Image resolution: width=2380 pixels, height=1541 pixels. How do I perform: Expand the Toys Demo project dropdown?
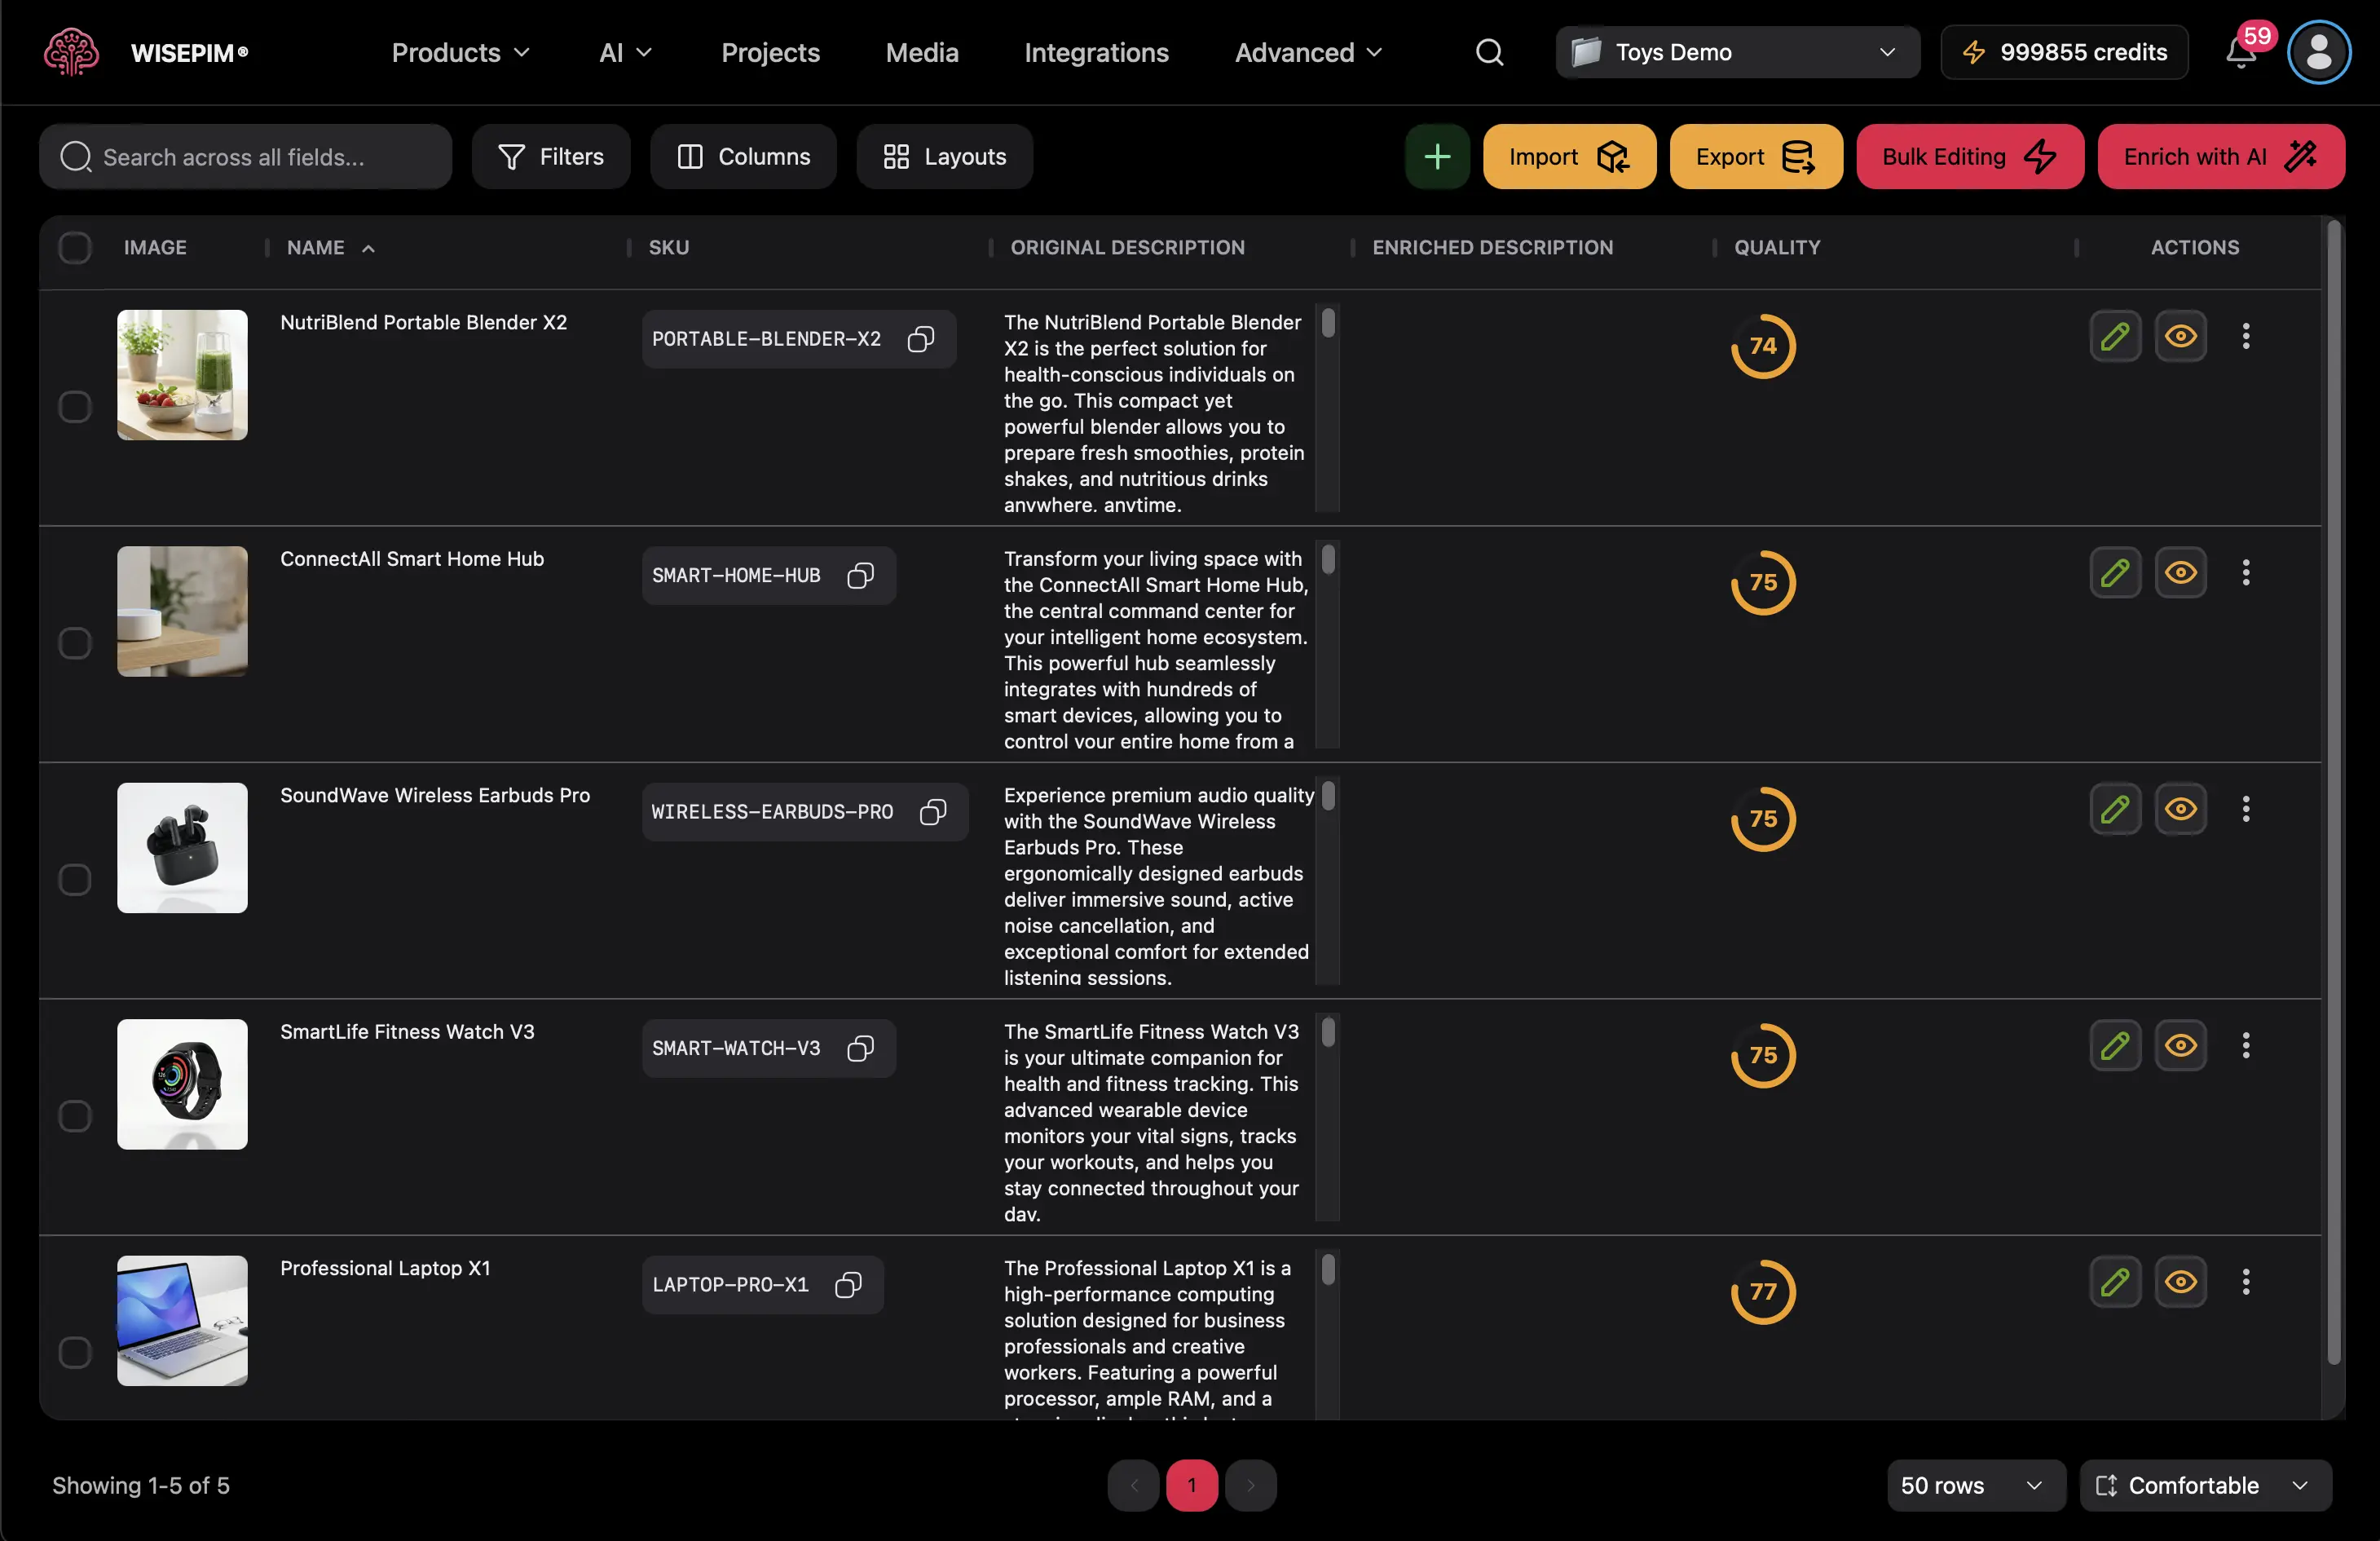1737,53
